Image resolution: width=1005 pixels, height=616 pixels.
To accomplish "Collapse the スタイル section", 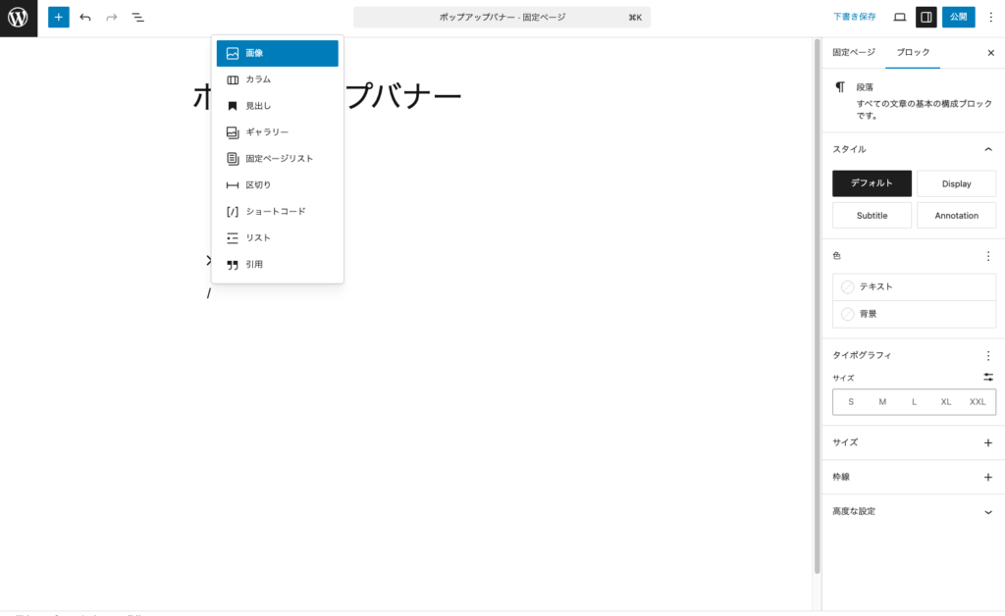I will [x=987, y=149].
